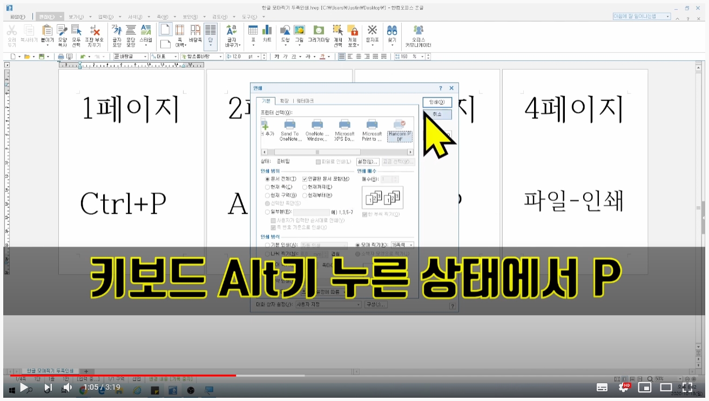Open the Insert (입력) menu
Viewport: 709px width, 401px height.
tap(106, 17)
